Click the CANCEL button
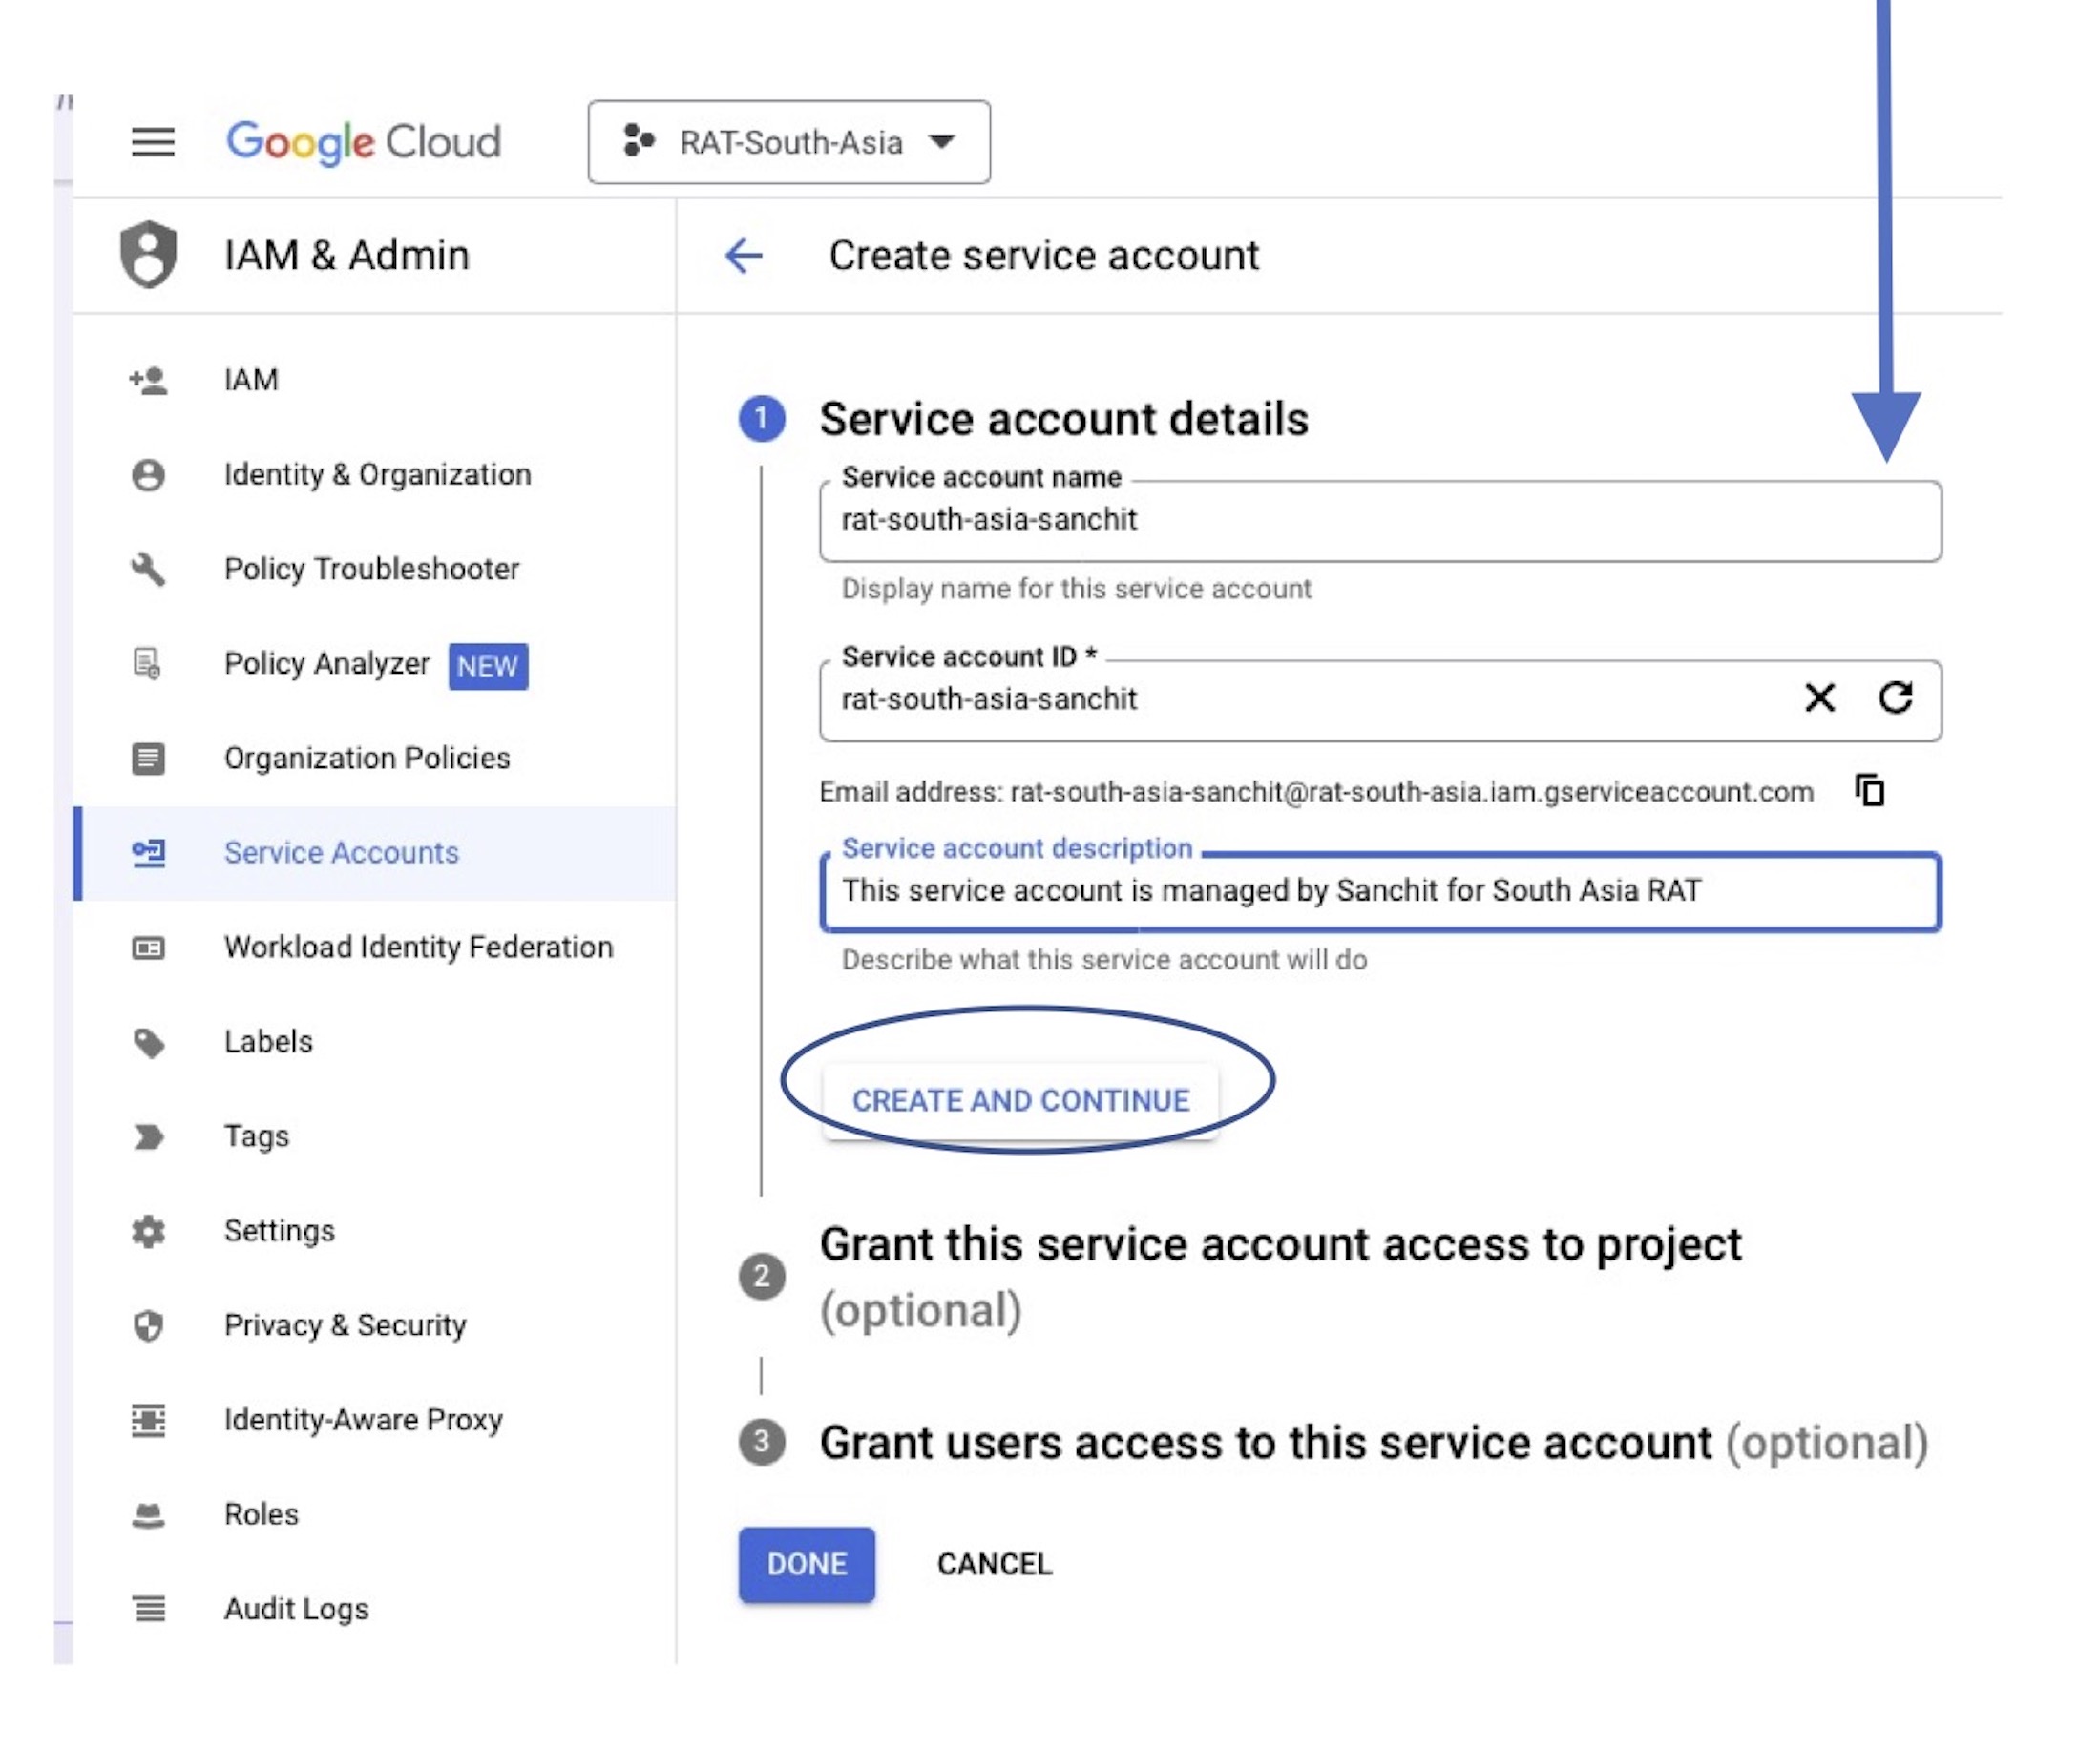Viewport: 2100px width, 1750px height. pyautogui.click(x=994, y=1564)
